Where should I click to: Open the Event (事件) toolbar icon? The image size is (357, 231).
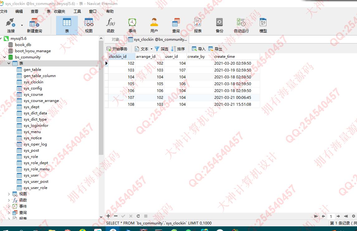132,25
